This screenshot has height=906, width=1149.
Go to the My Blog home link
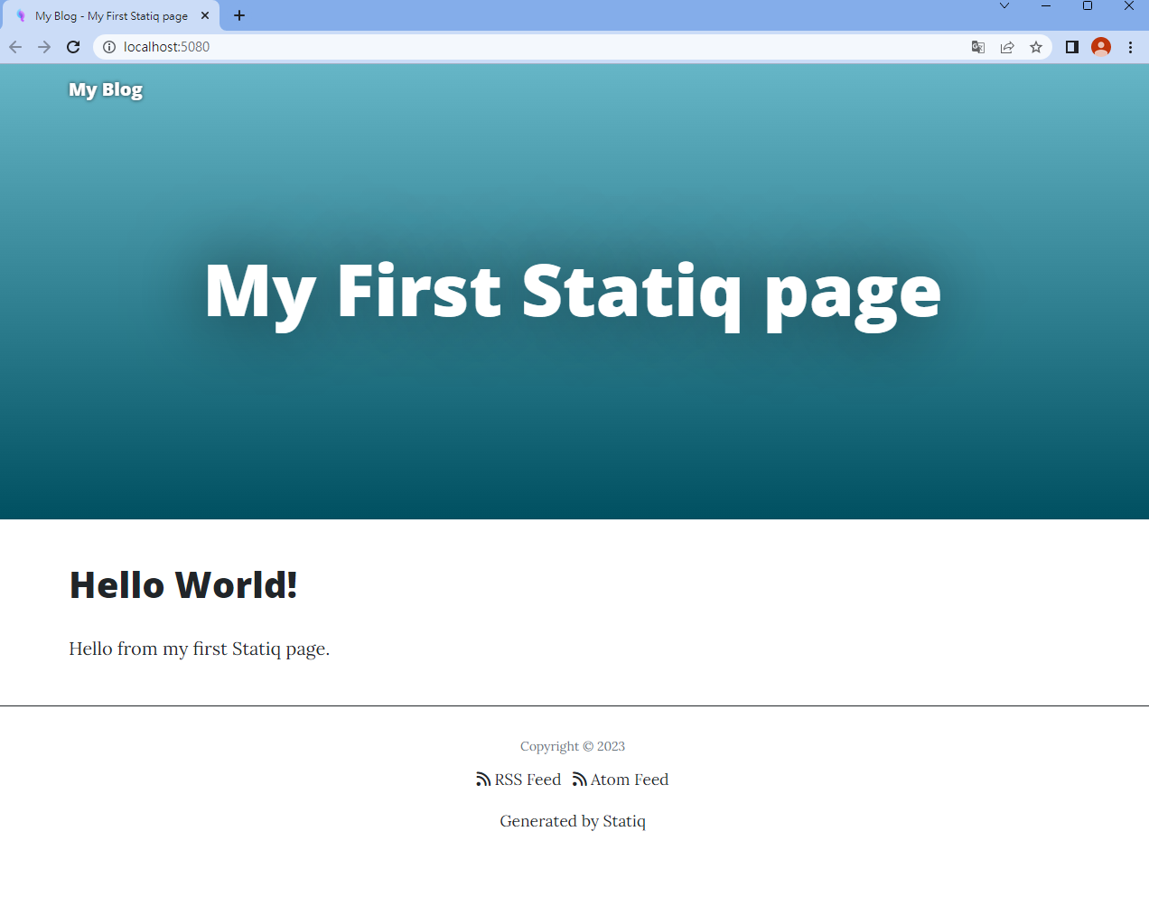coord(106,89)
